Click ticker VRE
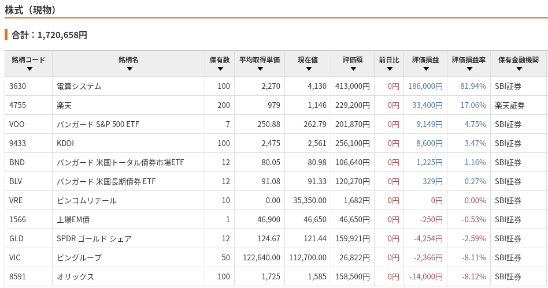 click(x=16, y=200)
